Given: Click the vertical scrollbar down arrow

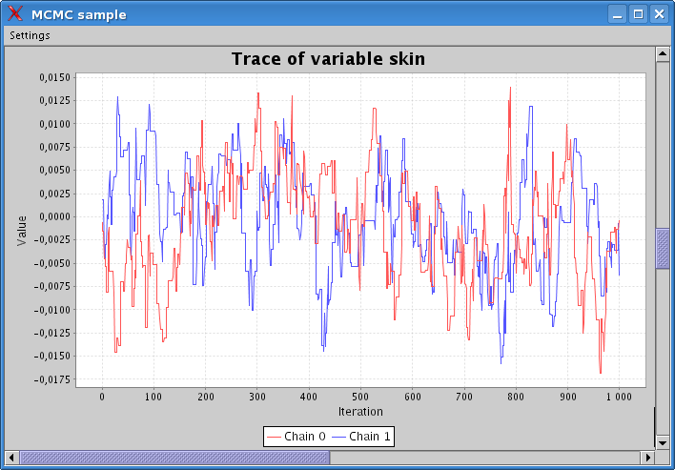Looking at the screenshot, I should pyautogui.click(x=662, y=442).
